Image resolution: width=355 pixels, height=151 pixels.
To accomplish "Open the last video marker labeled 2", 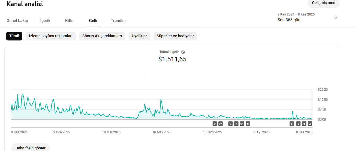I will point(310,124).
